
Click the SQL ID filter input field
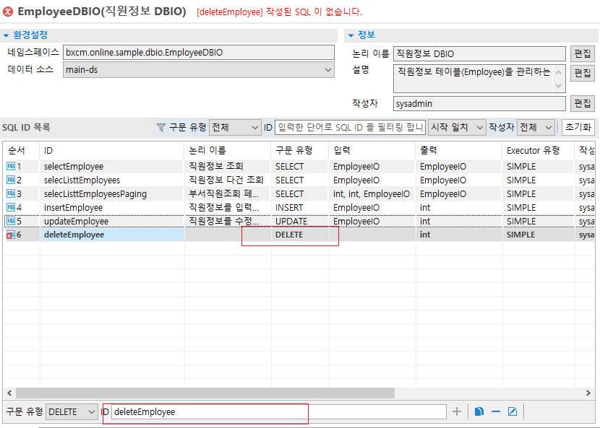tap(350, 128)
